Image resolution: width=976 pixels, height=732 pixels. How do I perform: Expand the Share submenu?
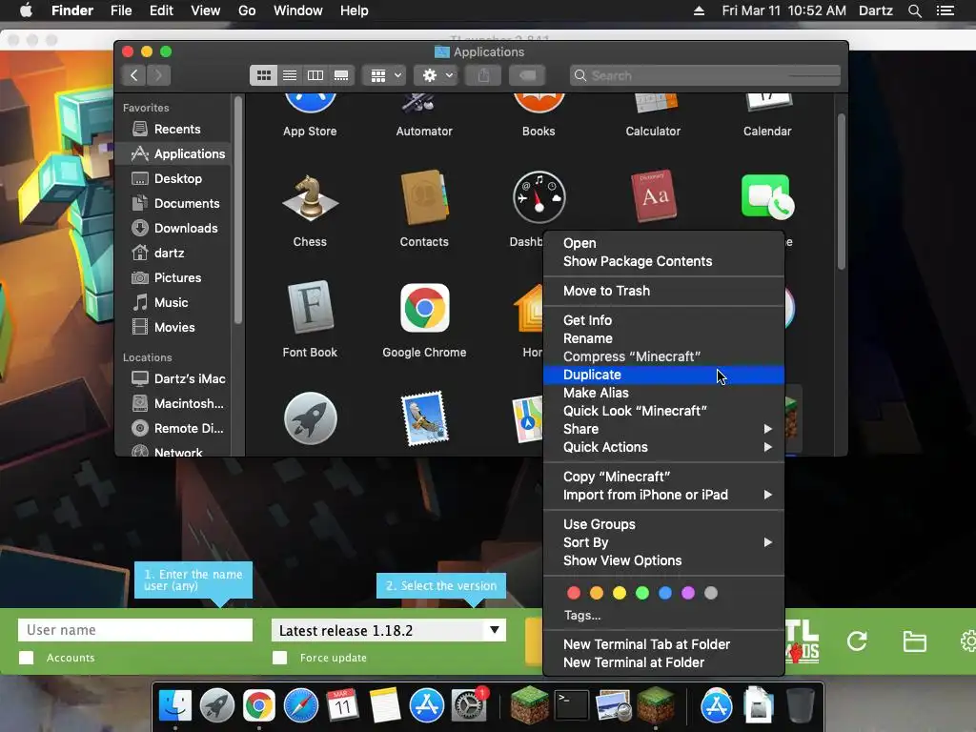[663, 429]
